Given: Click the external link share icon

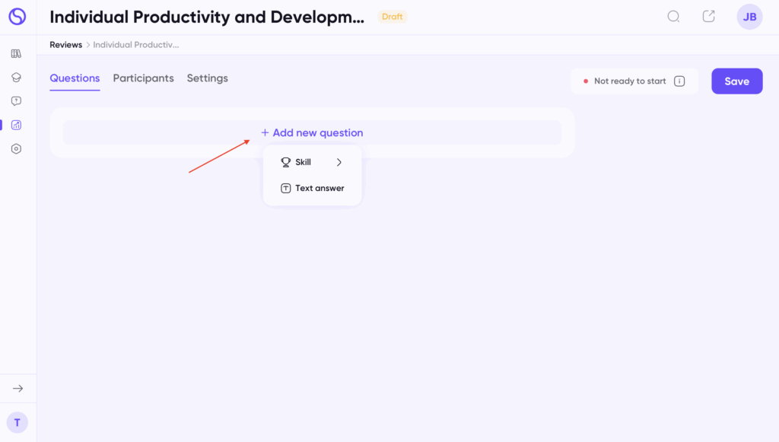Looking at the screenshot, I should [x=708, y=17].
